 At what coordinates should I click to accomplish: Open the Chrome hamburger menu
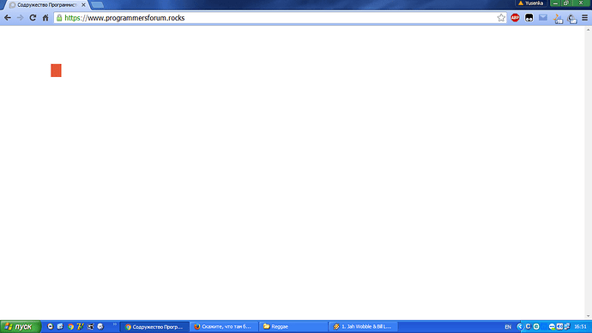(x=584, y=18)
